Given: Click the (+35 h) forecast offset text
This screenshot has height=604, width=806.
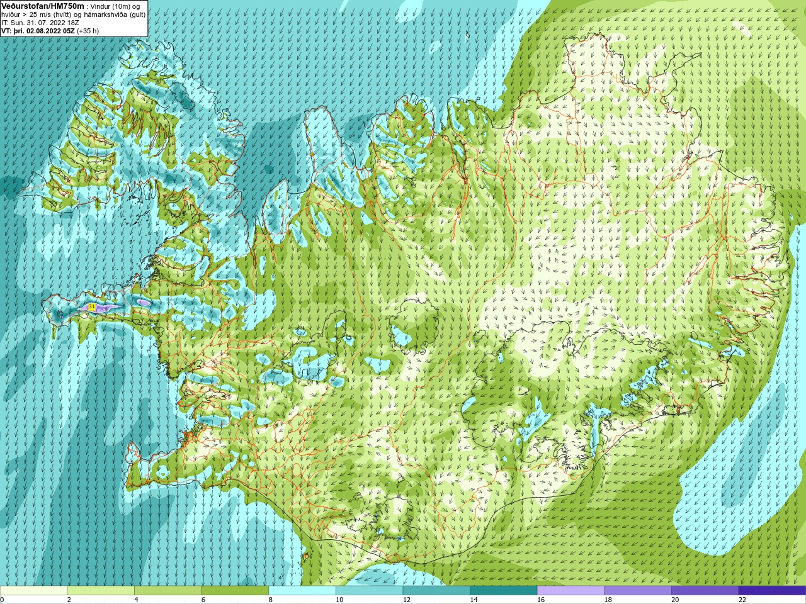Looking at the screenshot, I should click(x=88, y=31).
